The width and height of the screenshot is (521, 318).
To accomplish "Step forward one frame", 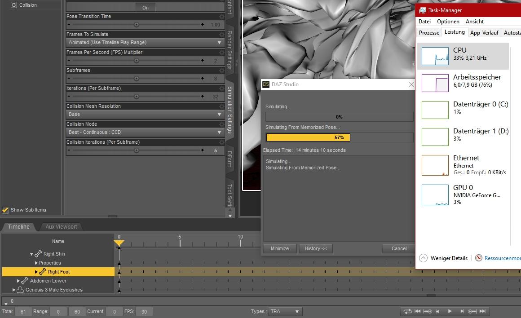I will pyautogui.click(x=462, y=311).
